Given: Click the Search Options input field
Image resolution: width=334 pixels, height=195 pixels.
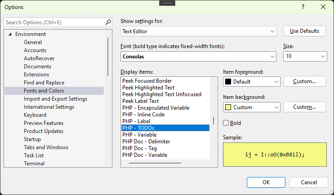Looking at the screenshot, I should click(54, 22).
